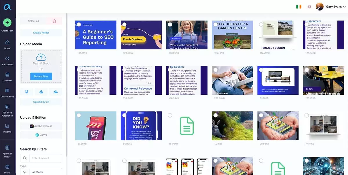Click the Upload Media heading
348x175 pixels.
tap(31, 44)
